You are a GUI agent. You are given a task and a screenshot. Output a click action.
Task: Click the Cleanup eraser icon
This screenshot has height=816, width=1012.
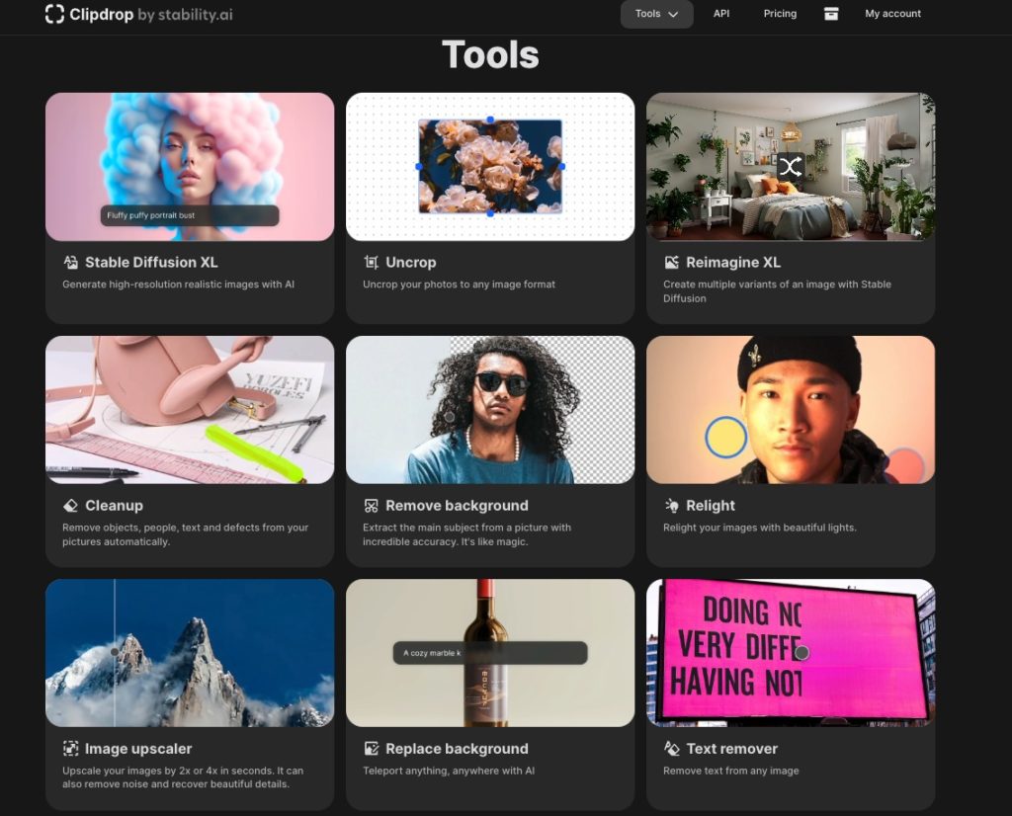click(x=70, y=506)
